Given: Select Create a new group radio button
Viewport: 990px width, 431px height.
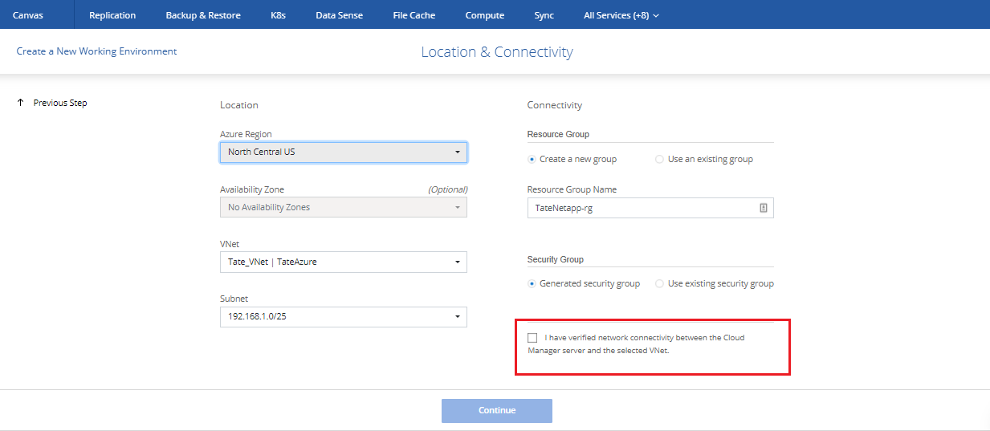Looking at the screenshot, I should pos(532,159).
